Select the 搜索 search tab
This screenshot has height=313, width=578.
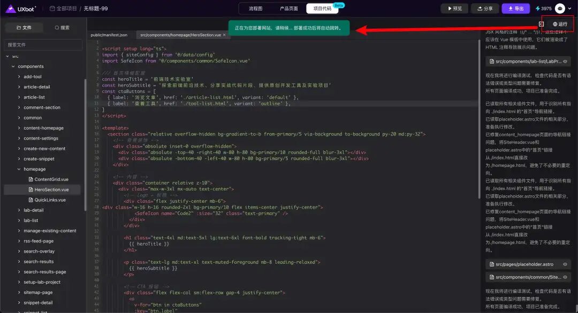click(62, 28)
